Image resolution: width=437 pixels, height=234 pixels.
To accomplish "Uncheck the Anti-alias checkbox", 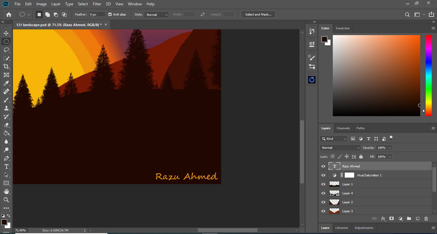I will point(110,14).
